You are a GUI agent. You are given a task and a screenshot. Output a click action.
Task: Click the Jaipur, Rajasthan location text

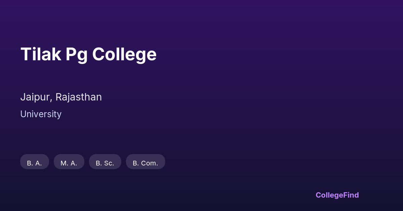point(61,97)
